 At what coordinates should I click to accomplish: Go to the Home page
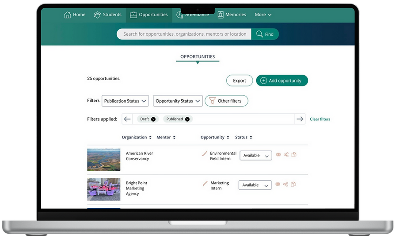click(75, 15)
